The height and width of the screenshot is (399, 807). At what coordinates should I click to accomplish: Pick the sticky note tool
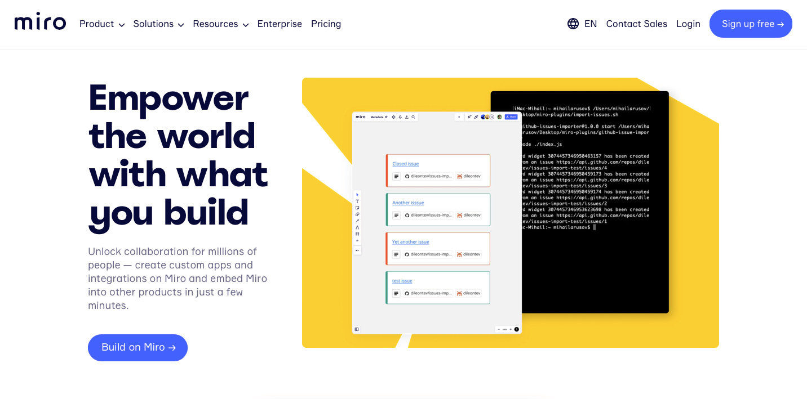[357, 208]
